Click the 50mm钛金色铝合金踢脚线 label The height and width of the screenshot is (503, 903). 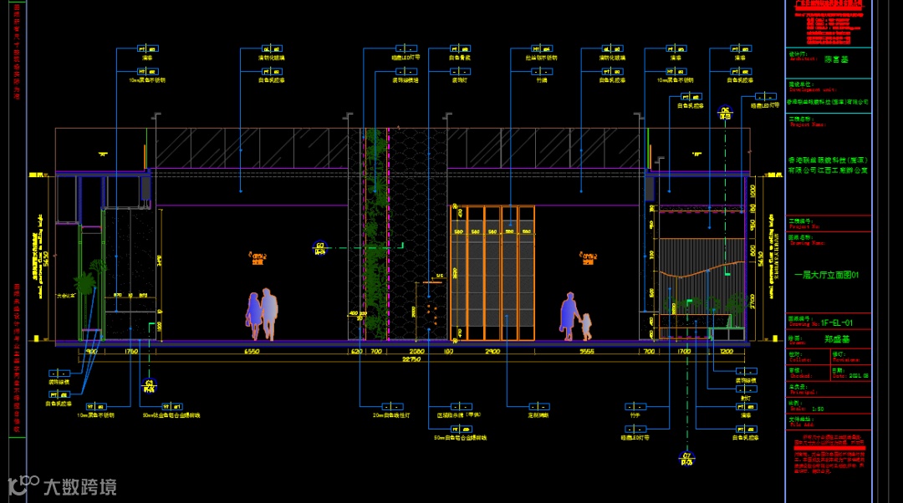tap(171, 415)
